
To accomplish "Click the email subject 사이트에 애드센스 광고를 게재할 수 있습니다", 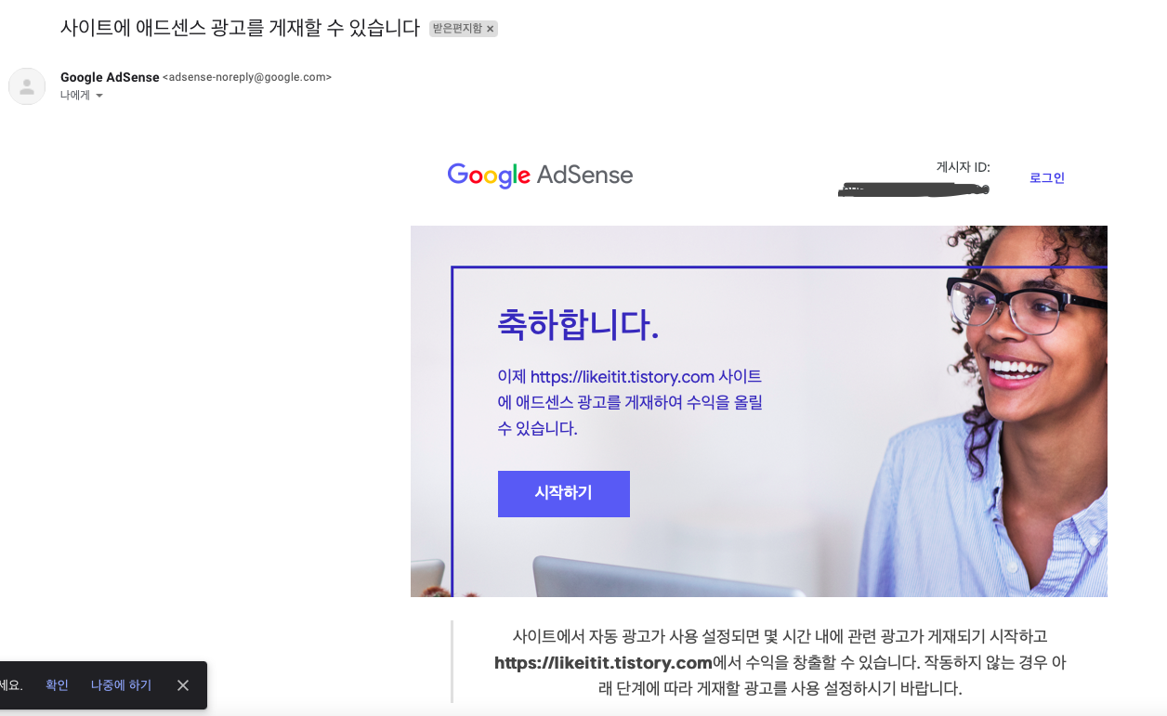I will pyautogui.click(x=240, y=28).
